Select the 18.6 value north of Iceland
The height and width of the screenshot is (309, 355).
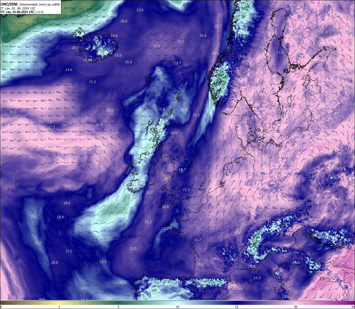[x=124, y=21]
